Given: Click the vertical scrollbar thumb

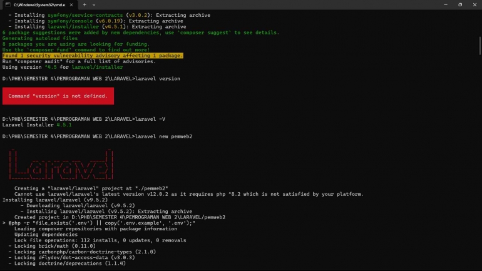Looking at the screenshot, I should coord(479,46).
